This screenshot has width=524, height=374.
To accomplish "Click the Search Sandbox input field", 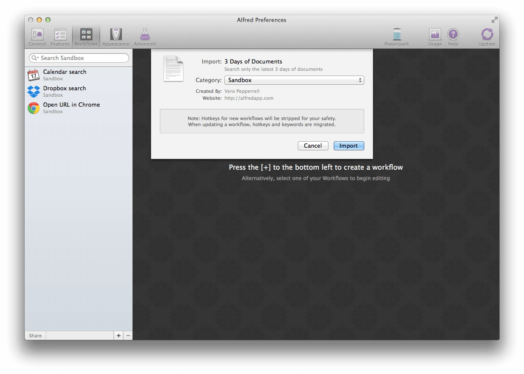I will [78, 58].
